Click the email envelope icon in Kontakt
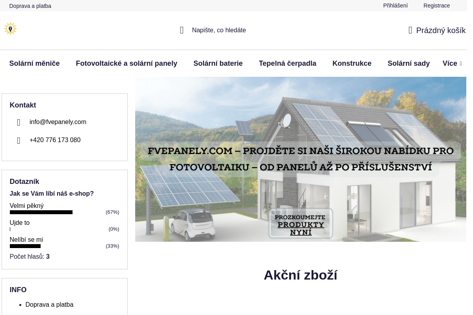Screen dimensions: 473x315 click(x=19, y=122)
